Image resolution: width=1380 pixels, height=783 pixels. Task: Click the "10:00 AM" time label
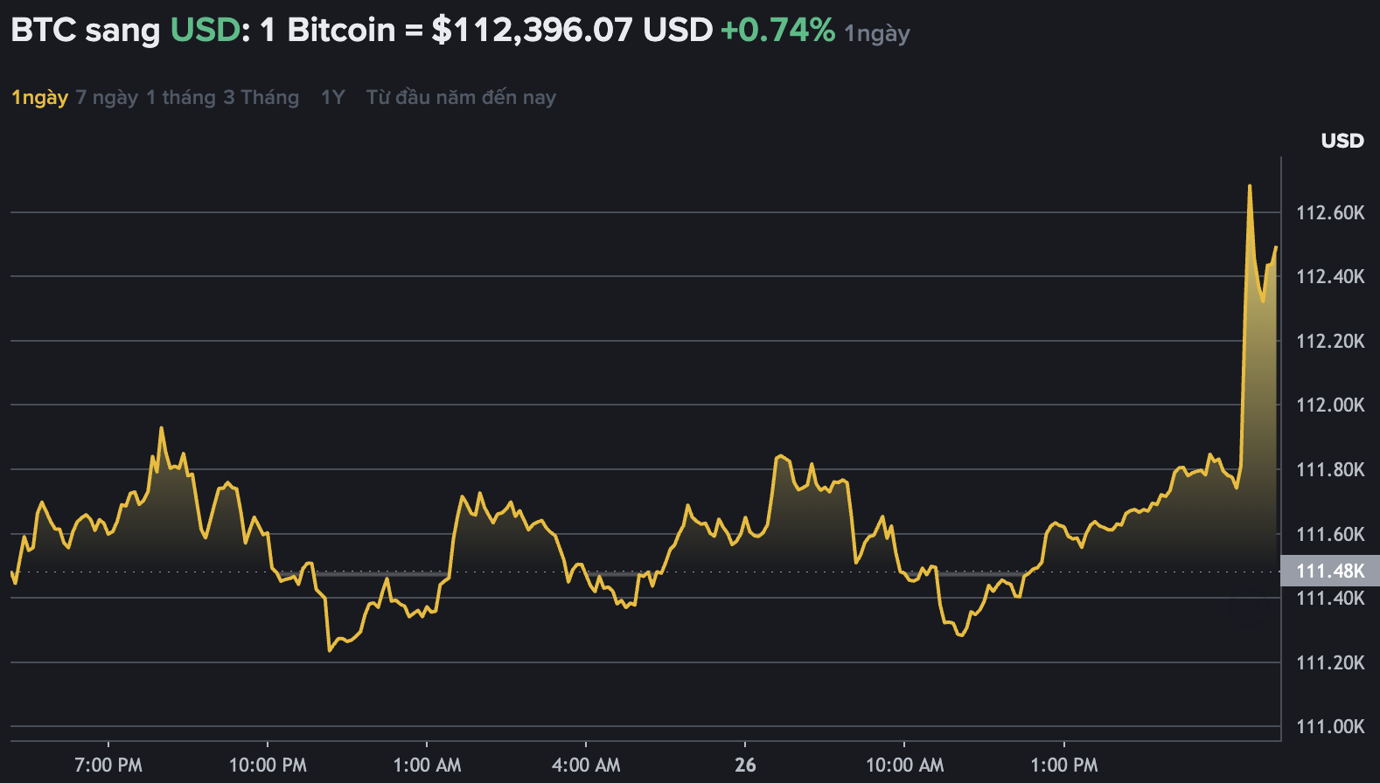coord(904,763)
